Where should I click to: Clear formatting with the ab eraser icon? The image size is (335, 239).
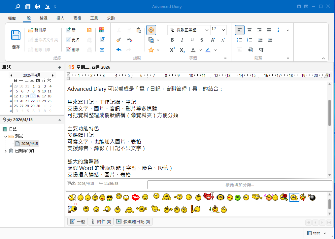pyautogui.click(x=129, y=40)
